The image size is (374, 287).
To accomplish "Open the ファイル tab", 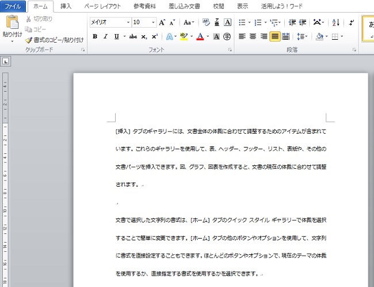I will (13, 6).
